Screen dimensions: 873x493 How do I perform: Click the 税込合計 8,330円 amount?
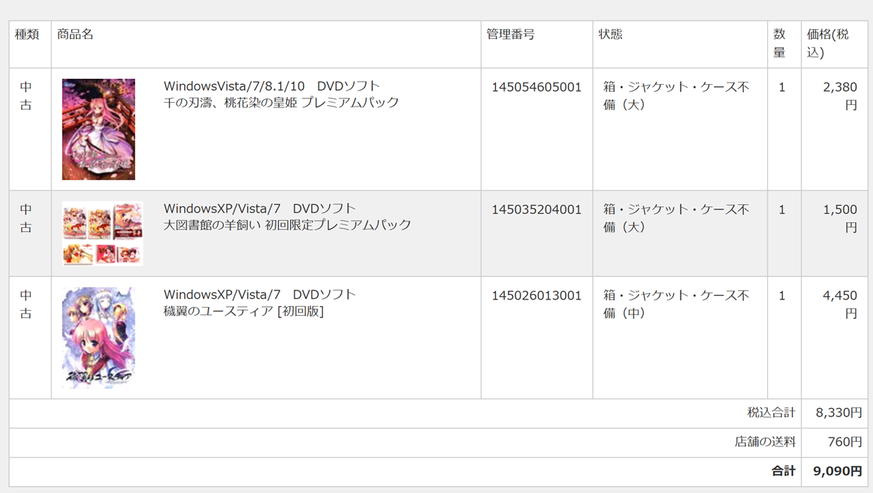pos(838,413)
